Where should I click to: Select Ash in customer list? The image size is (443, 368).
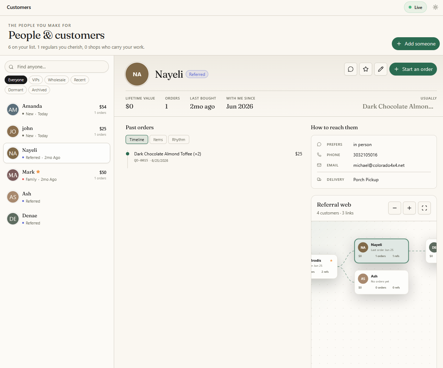pos(57,197)
